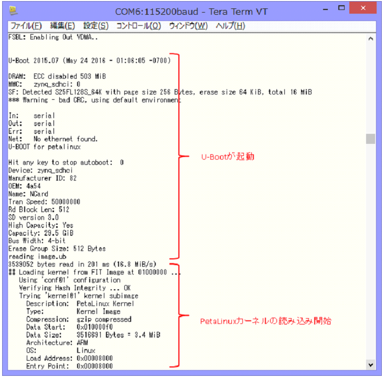This screenshot has height=378, width=385.
Task: Open the 設定(S) menu
Action: [96, 26]
